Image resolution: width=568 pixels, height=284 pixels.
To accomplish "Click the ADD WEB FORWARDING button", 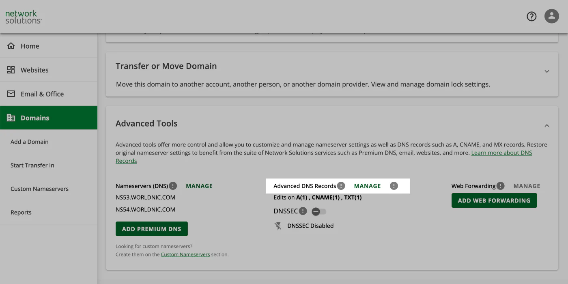I will [494, 200].
